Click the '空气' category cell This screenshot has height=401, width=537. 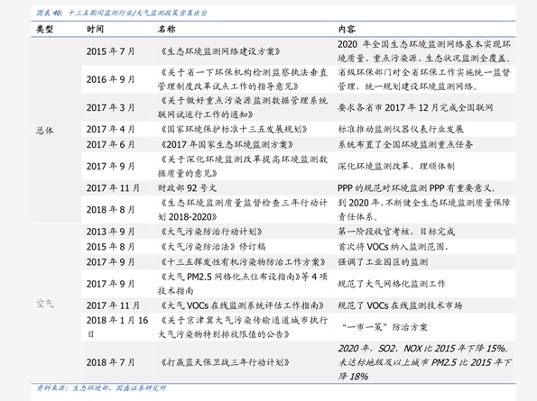click(x=45, y=304)
